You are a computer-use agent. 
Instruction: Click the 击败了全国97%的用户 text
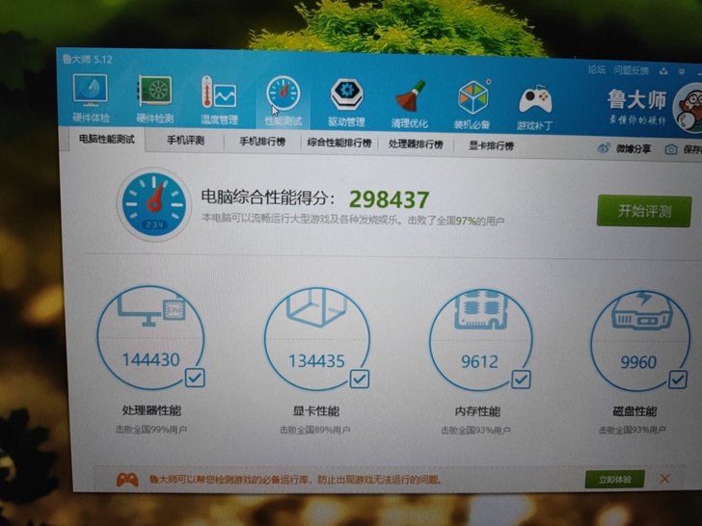(456, 221)
